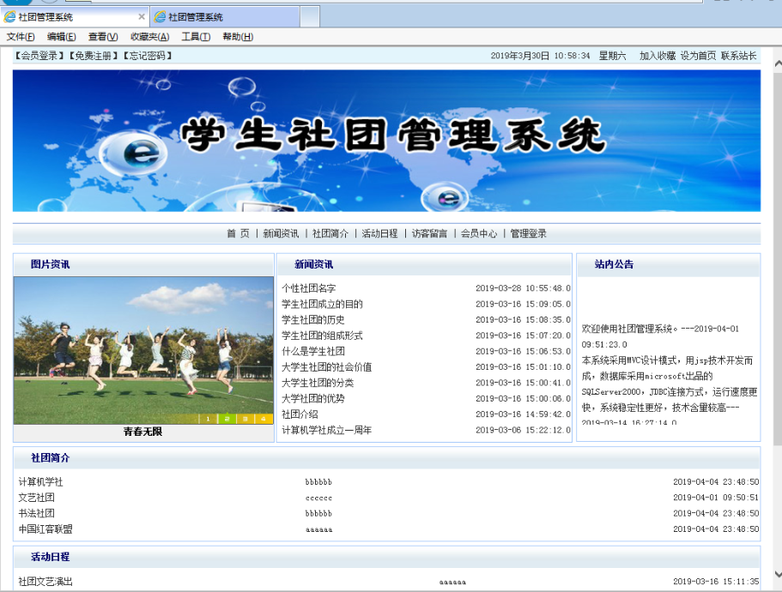Open 管理登录 in the navigation bar
This screenshot has width=782, height=592.
pos(528,233)
